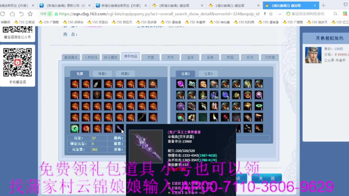Open the 归梦集 tab
349x196 pixels.
coord(270,57)
